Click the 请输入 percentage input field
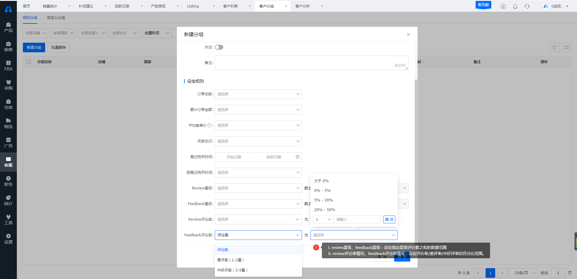577x279 pixels. click(357, 219)
